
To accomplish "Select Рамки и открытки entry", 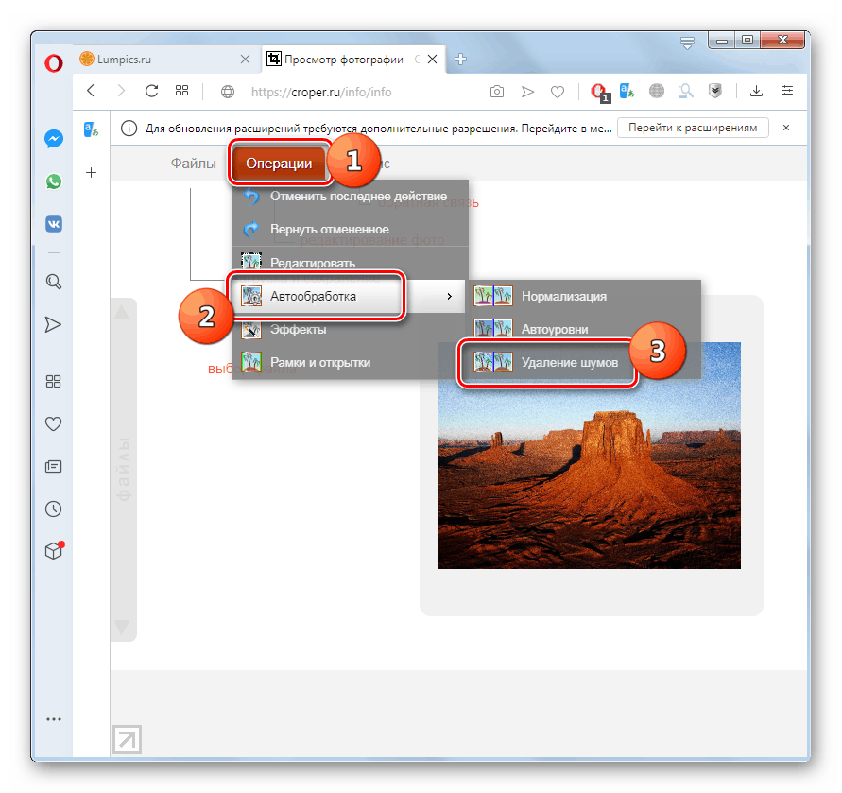I will [350, 363].
